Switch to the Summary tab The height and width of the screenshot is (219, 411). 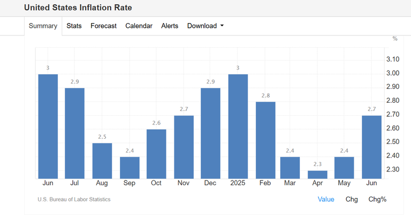tap(43, 26)
